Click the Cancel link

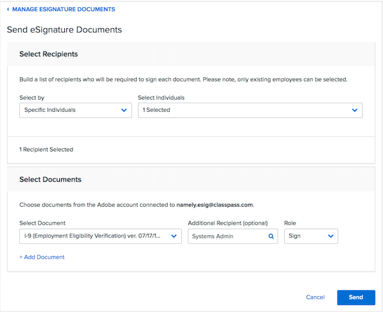(316, 297)
